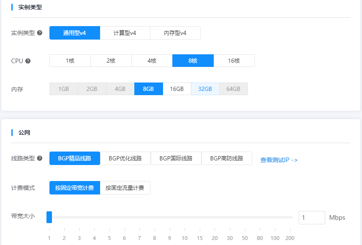Select 通用型v4 instance type

[75, 33]
